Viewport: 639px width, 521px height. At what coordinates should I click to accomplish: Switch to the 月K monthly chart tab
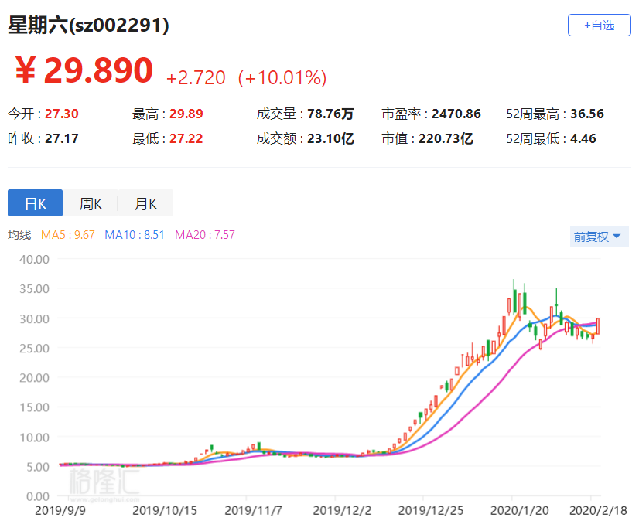coord(145,203)
